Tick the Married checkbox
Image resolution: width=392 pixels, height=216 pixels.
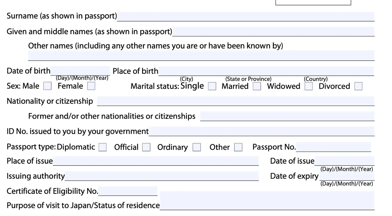click(257, 86)
